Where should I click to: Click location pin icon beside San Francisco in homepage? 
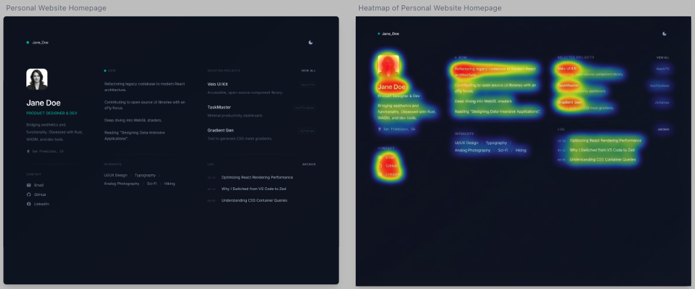[x=28, y=151]
